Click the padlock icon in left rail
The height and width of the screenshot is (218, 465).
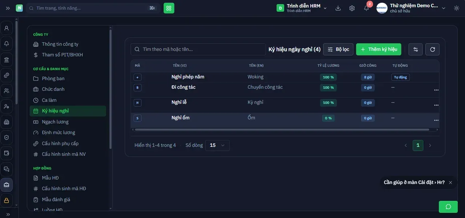(x=7, y=200)
